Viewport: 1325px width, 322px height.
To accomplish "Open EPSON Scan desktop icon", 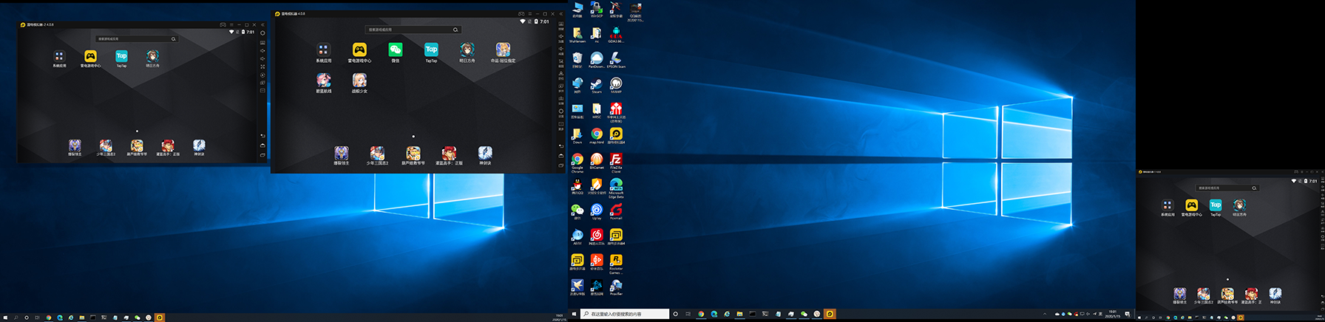I will 616,58.
